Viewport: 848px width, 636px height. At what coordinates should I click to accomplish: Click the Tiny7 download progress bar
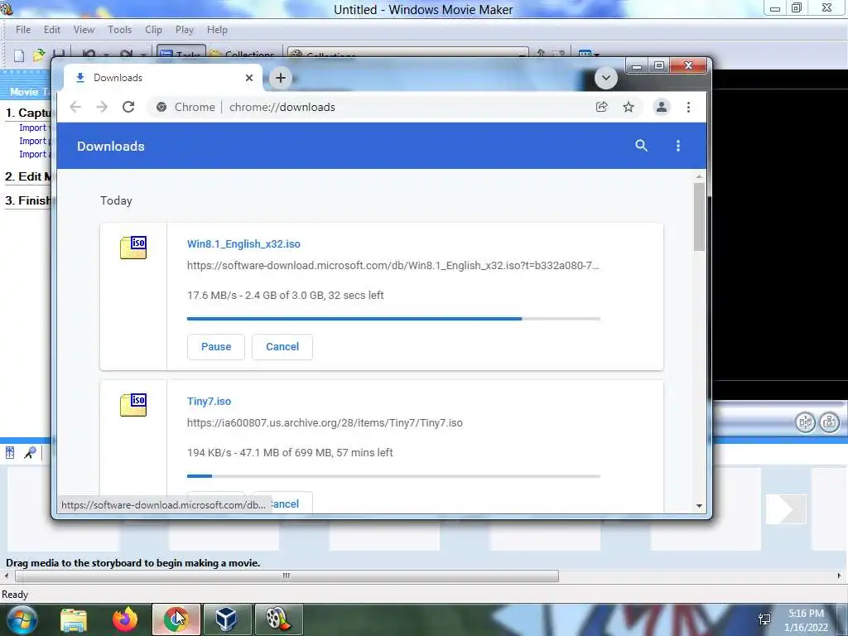point(393,476)
